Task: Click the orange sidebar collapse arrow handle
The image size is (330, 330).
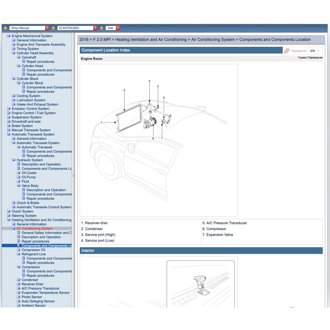Action: point(73,176)
